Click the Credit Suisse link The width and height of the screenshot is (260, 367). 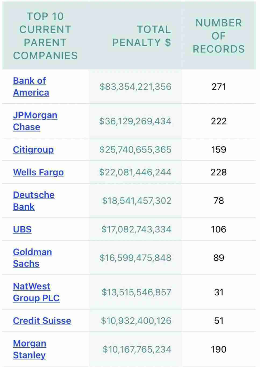pyautogui.click(x=42, y=320)
